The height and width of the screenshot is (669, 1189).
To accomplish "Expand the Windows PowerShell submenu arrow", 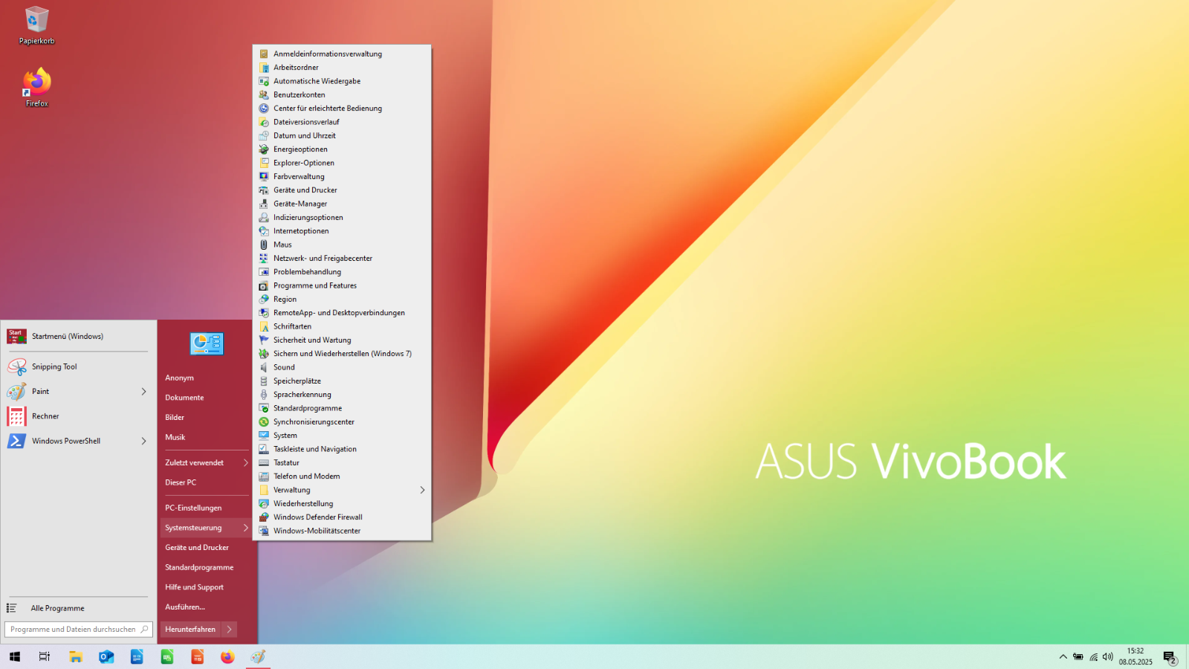I will coord(144,441).
